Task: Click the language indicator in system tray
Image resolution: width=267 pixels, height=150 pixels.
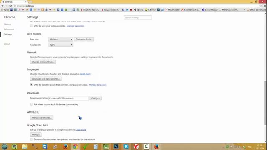Action: (x=249, y=147)
